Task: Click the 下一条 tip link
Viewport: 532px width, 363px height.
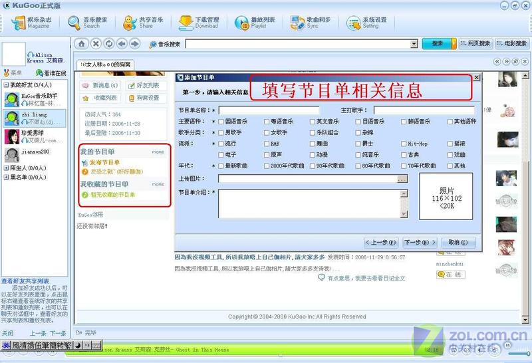Action: click(58, 333)
